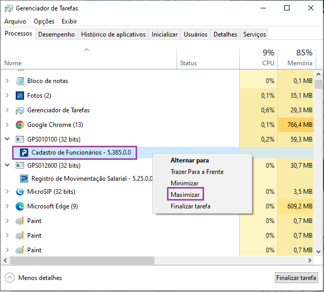324x292 pixels.
Task: Switch to the Desempenho tab
Action: coord(57,34)
